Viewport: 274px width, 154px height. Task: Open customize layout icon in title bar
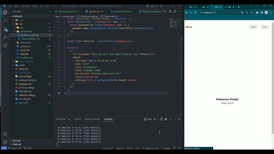161,6
